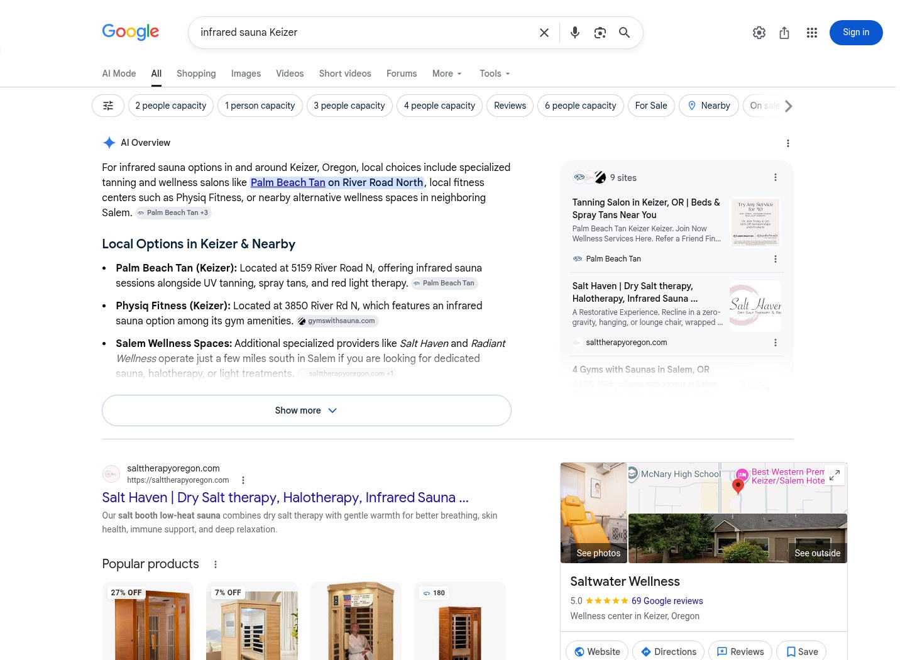Click McNary High School map label
The width and height of the screenshot is (905, 660).
point(681,474)
